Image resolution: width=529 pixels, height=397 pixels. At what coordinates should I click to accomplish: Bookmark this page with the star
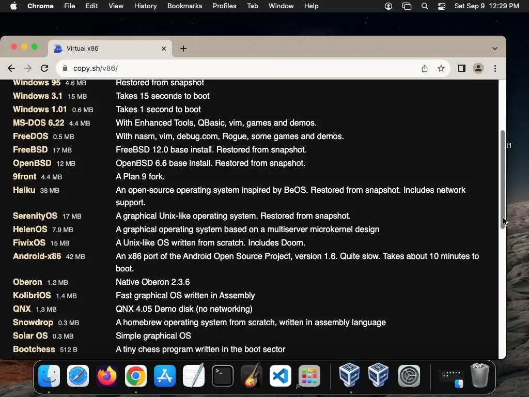441,68
